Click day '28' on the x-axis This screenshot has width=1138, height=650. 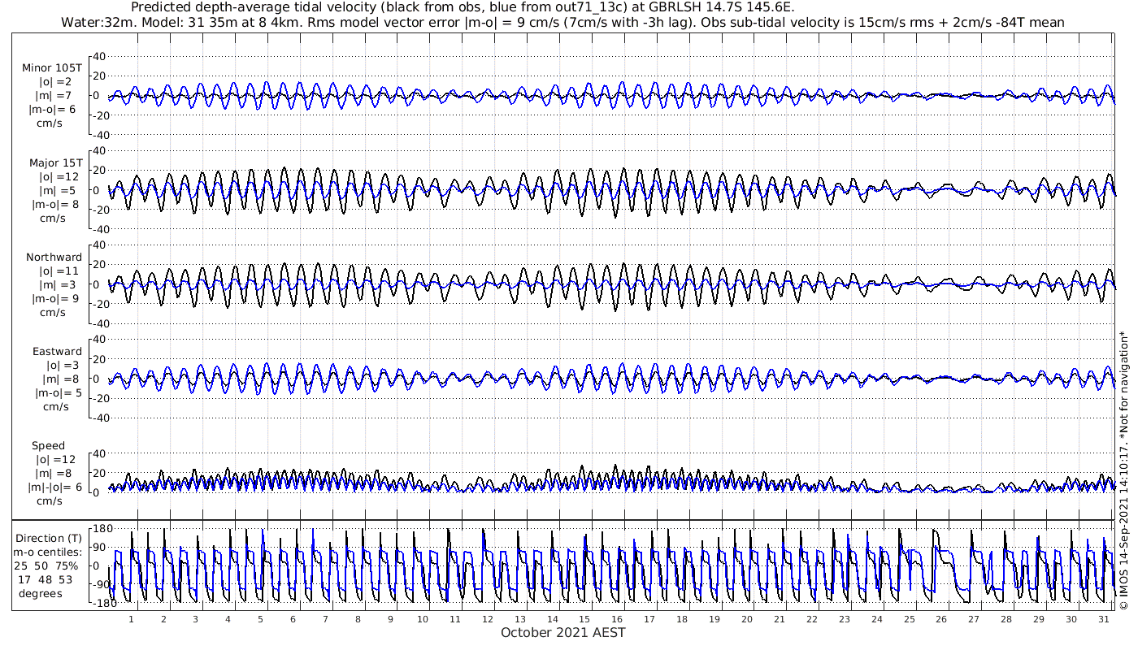click(x=1006, y=619)
